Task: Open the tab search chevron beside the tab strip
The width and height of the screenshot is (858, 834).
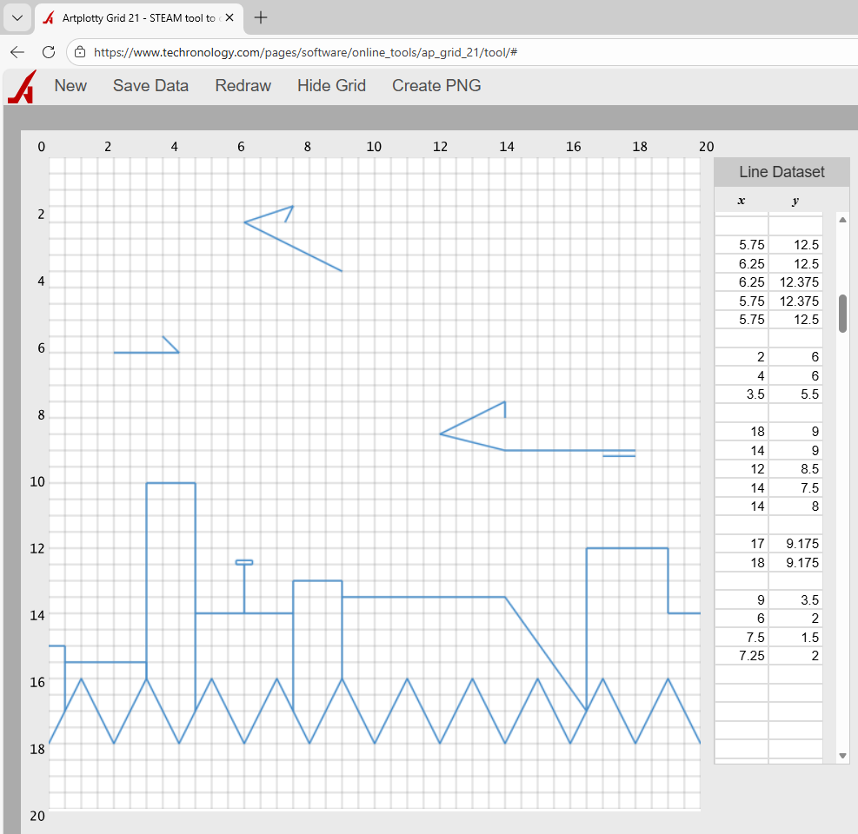Action: [x=17, y=17]
